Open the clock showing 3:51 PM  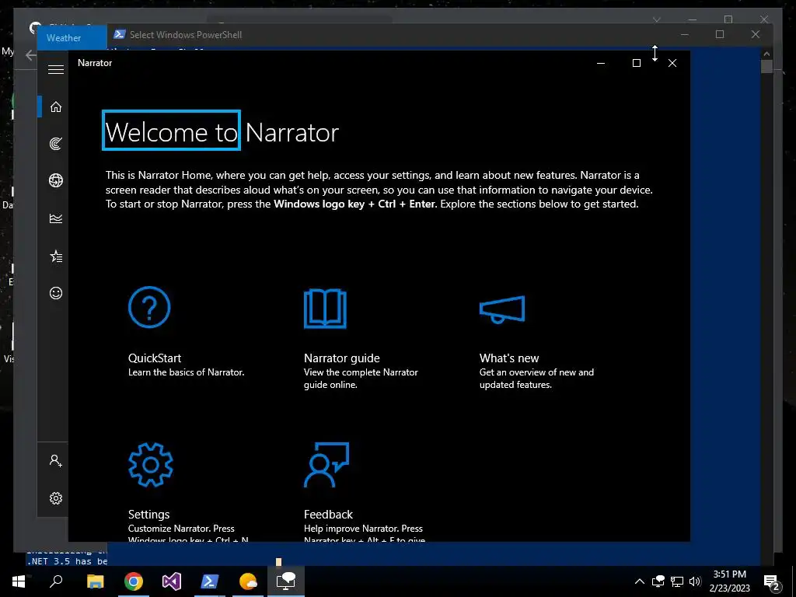(729, 581)
